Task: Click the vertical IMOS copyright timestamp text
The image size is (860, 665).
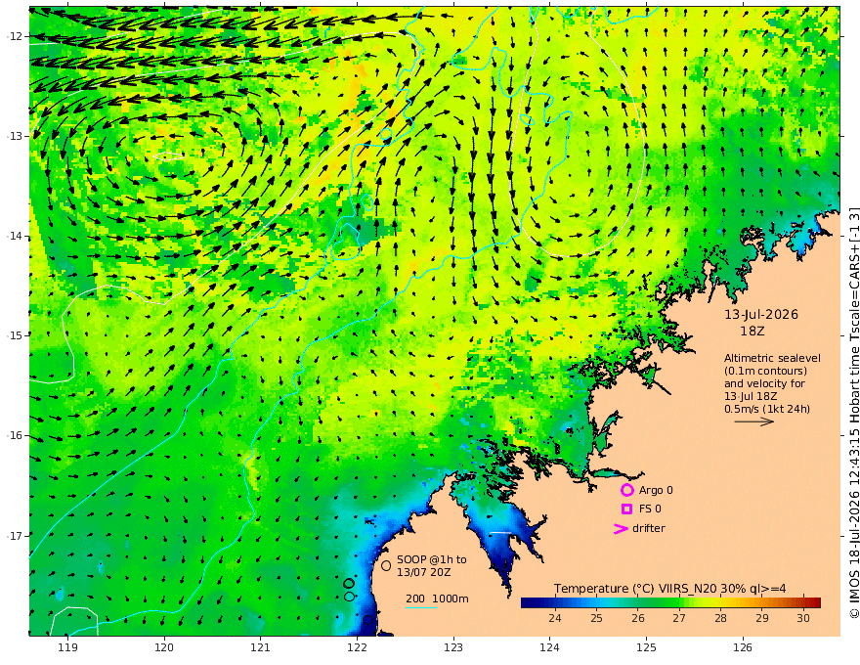Action: pos(853,413)
